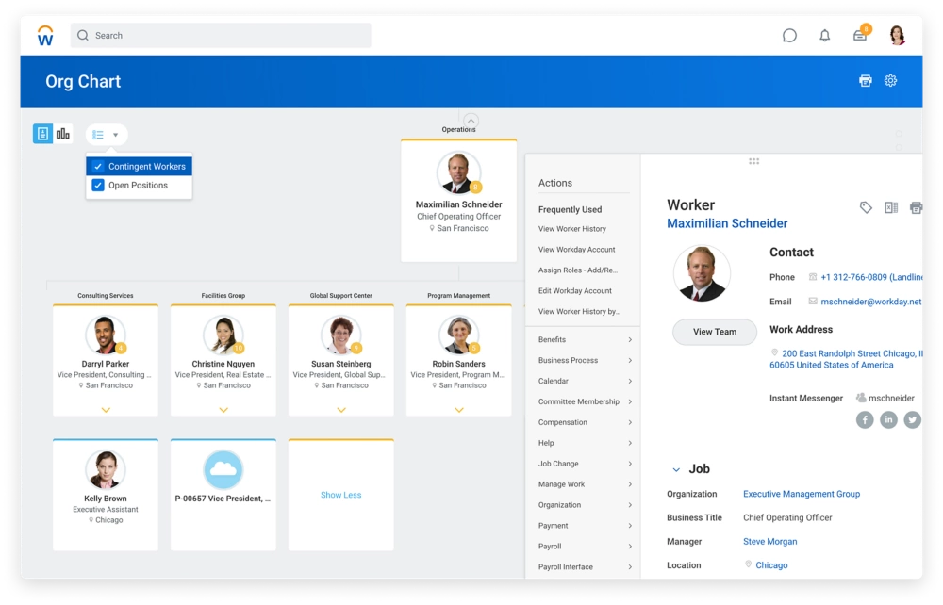This screenshot has width=943, height=605.
Task: Open Org Chart settings gear
Action: coord(890,81)
